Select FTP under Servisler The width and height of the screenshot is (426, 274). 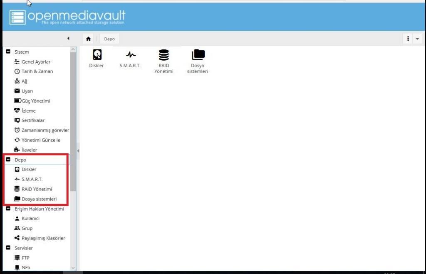[22, 258]
